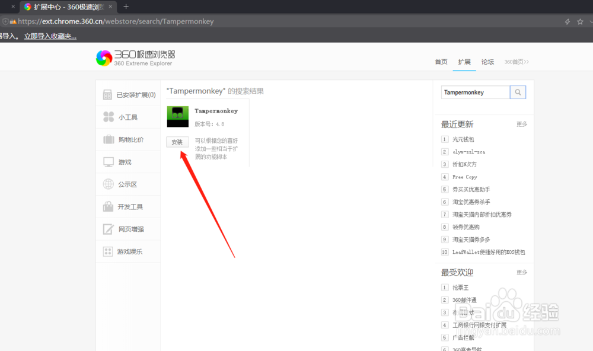Viewport: 593px width, 351px height.
Task: Install Tampermonkey with the 安装 button
Action: [177, 142]
